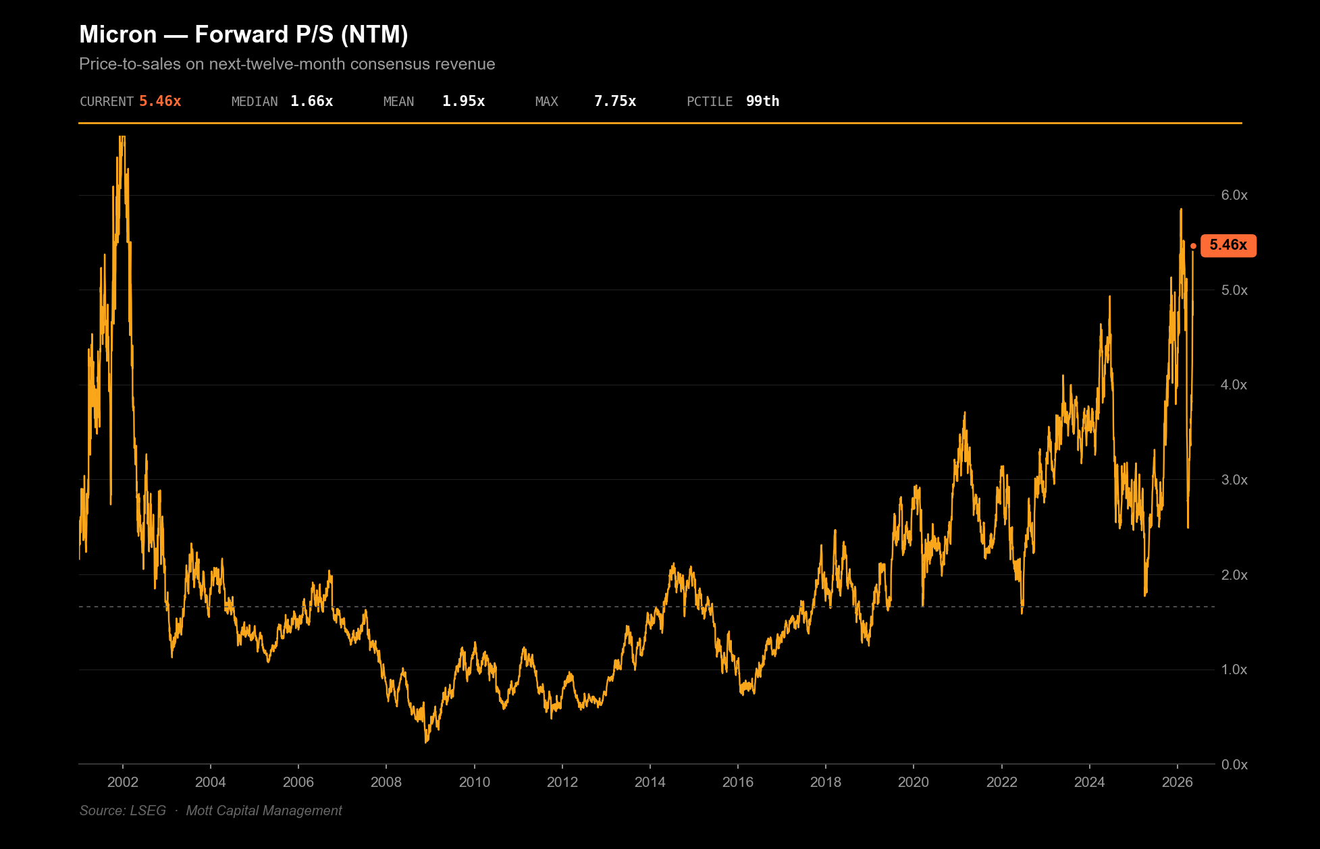Image resolution: width=1320 pixels, height=849 pixels.
Task: Click the 4.0x y-axis label
Action: click(1234, 385)
